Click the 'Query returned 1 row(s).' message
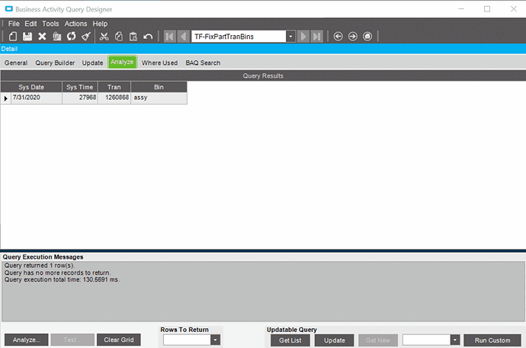The image size is (526, 348). click(x=40, y=266)
